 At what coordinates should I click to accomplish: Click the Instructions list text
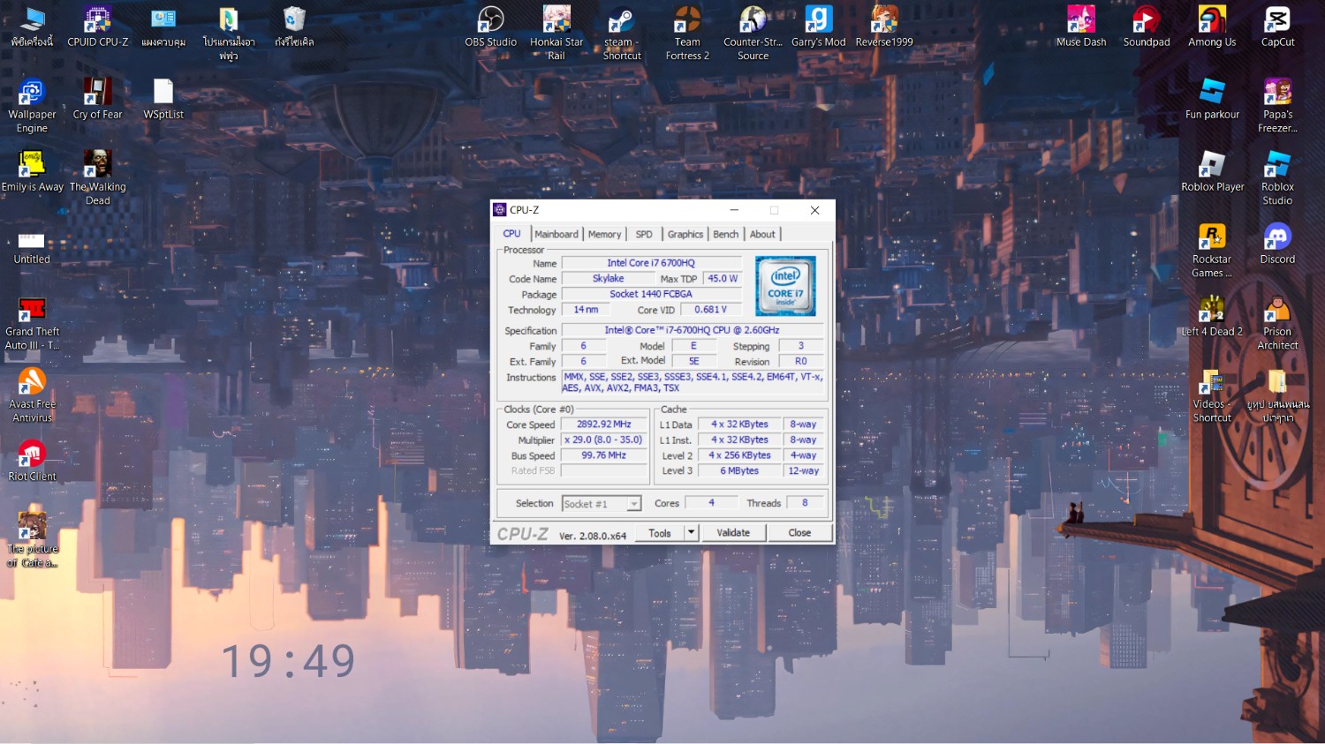(x=693, y=382)
